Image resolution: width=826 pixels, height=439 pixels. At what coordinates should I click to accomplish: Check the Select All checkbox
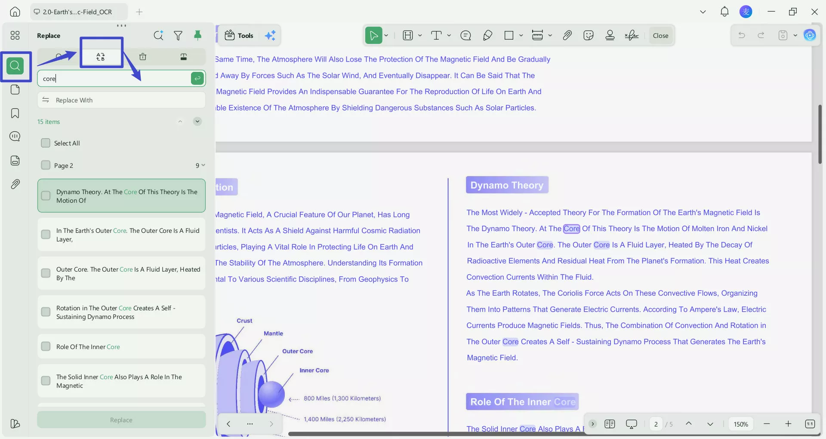(x=46, y=143)
